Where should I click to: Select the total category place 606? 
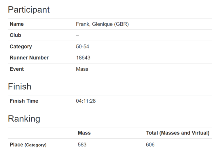(x=150, y=145)
